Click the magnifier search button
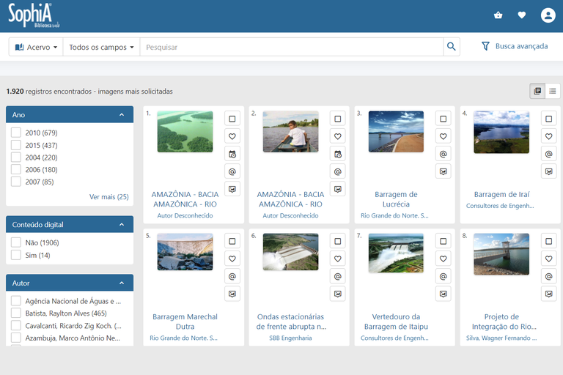 pyautogui.click(x=452, y=47)
